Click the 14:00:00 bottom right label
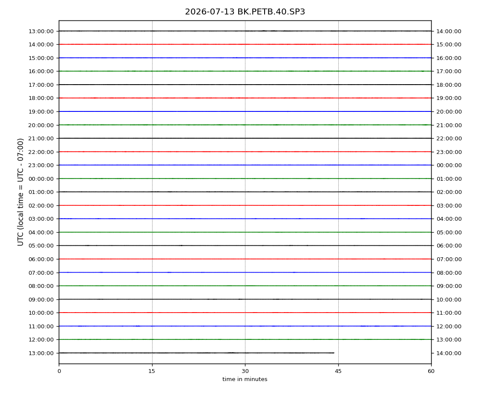This screenshot has width=490, height=404. [x=449, y=353]
